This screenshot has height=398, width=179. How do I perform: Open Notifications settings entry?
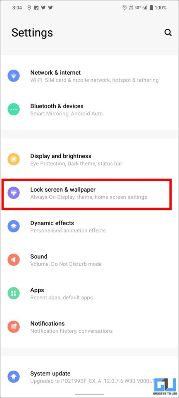click(89, 327)
